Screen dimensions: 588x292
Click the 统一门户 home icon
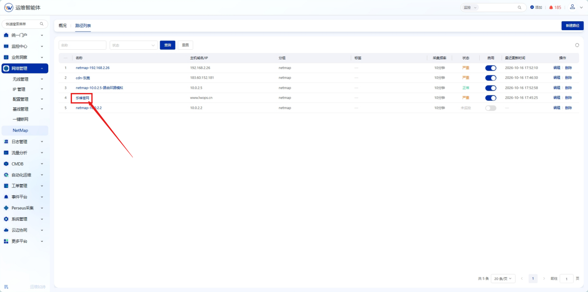tap(6, 35)
